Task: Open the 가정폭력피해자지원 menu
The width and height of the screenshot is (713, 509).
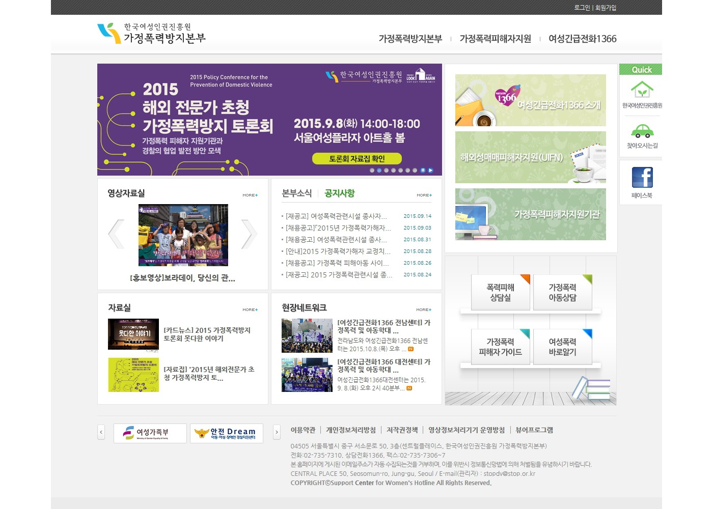Action: (x=495, y=39)
